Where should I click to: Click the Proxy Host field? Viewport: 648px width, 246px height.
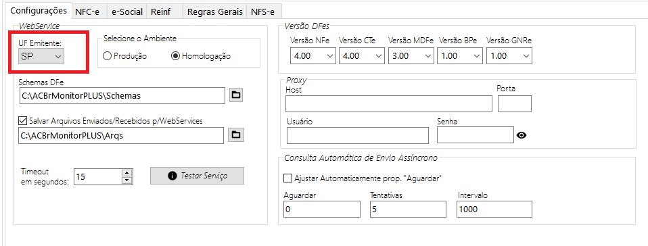click(x=388, y=103)
